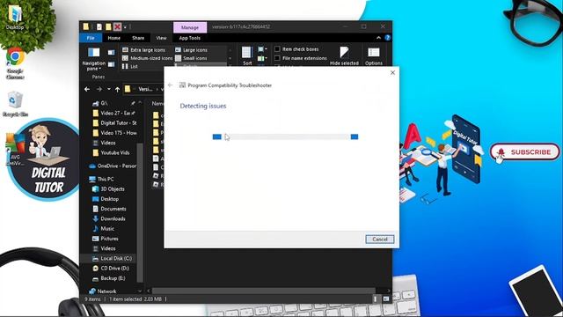Expand Navigation pane dropdown arrow

tap(99, 69)
